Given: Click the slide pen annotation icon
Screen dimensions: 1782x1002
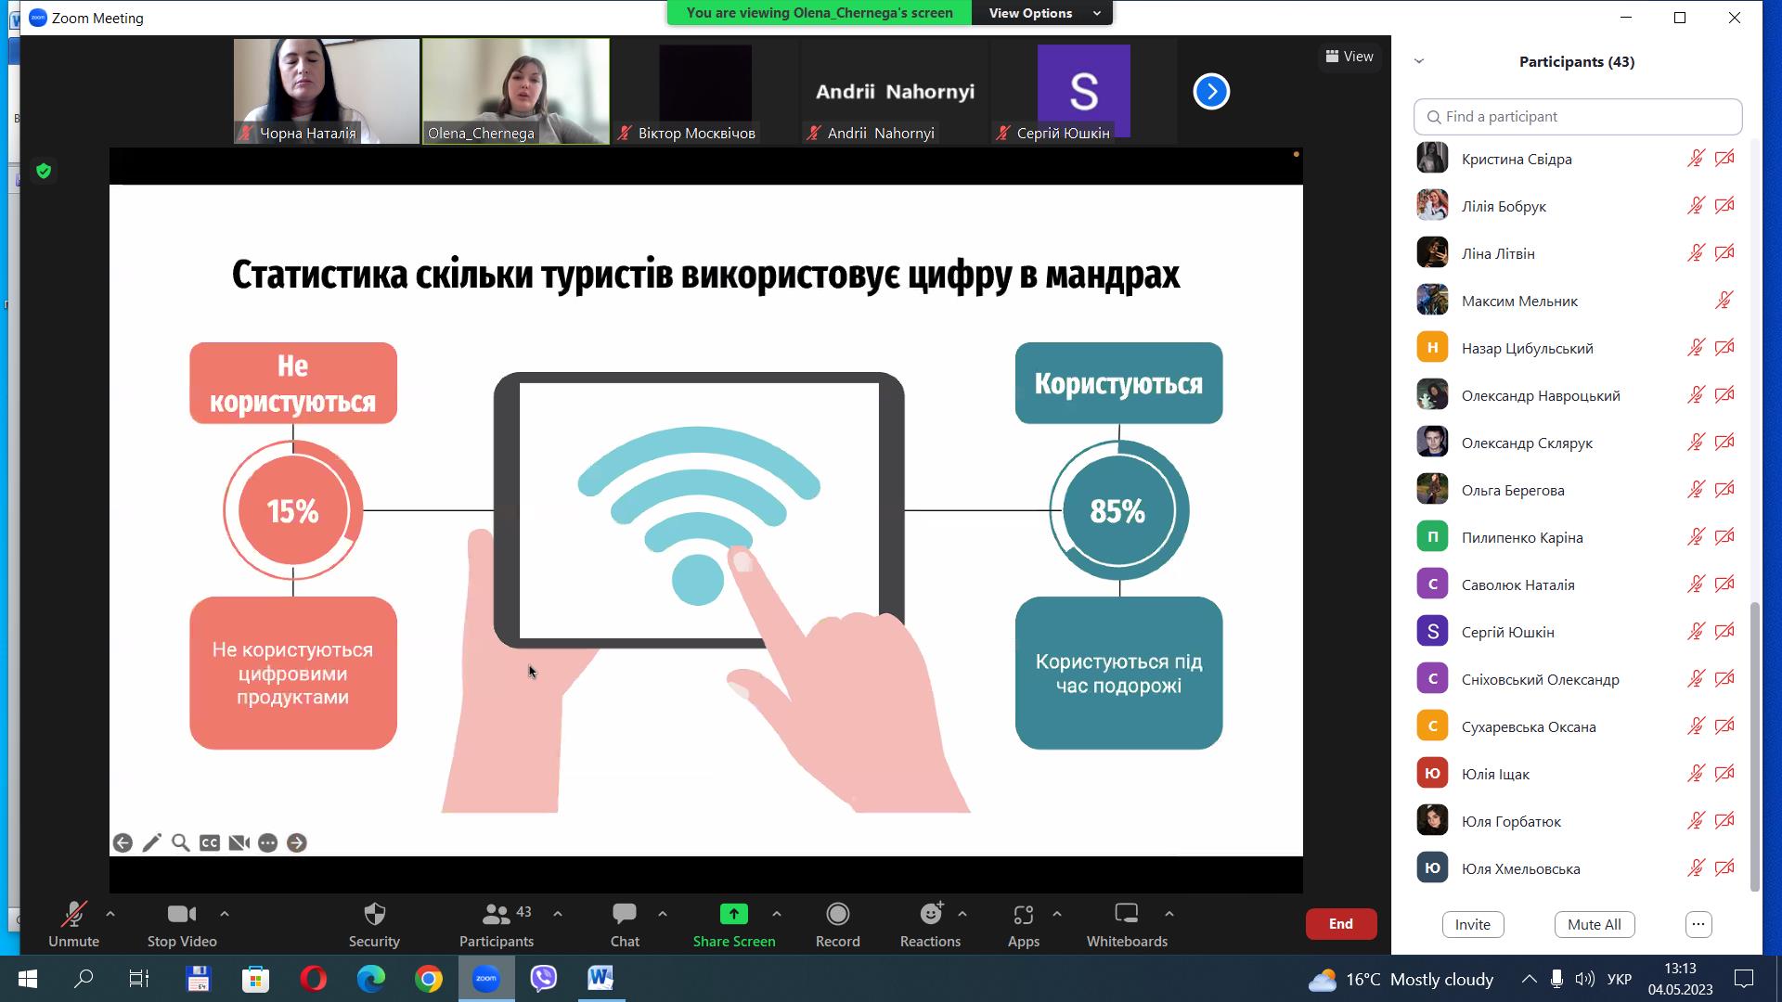Looking at the screenshot, I should pos(152,842).
